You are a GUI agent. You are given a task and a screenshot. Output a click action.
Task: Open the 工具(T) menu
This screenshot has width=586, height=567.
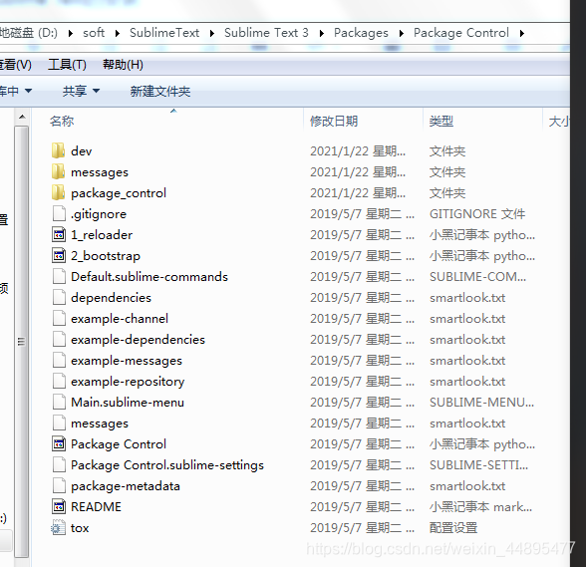(x=68, y=65)
